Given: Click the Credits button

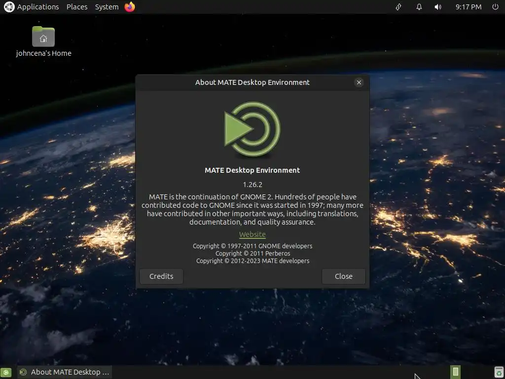Looking at the screenshot, I should pos(161,276).
